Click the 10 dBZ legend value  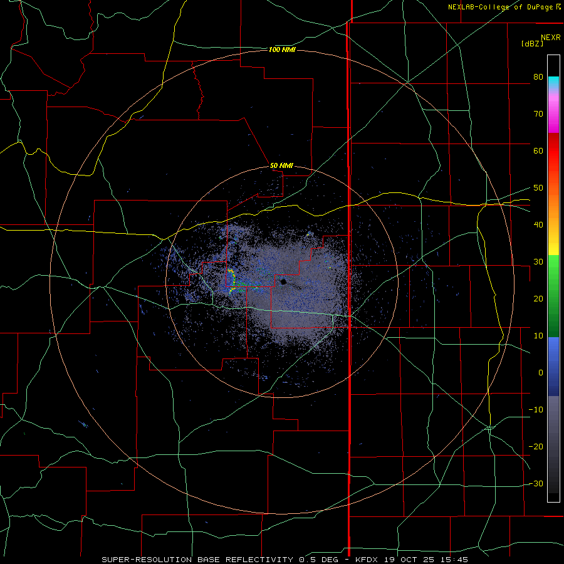click(x=538, y=336)
